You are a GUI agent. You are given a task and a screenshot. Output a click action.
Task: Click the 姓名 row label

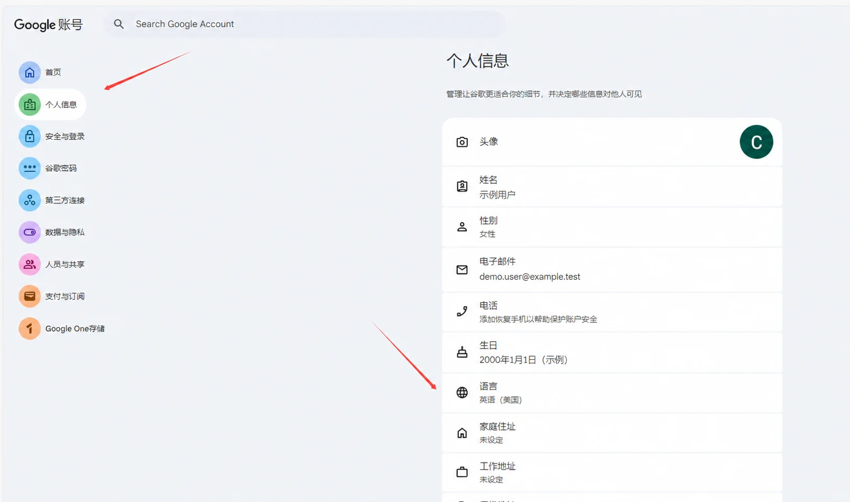pos(489,180)
